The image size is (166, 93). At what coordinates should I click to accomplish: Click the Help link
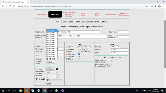point(57,21)
